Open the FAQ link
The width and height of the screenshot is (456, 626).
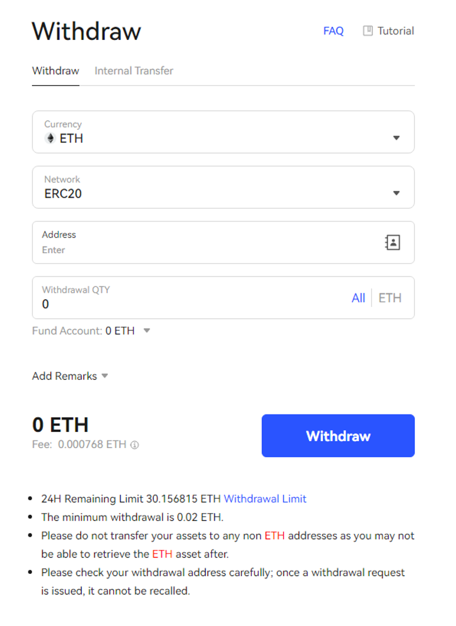333,31
